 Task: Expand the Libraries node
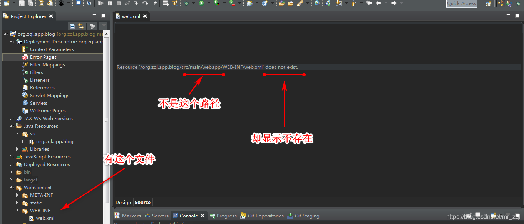(x=17, y=149)
